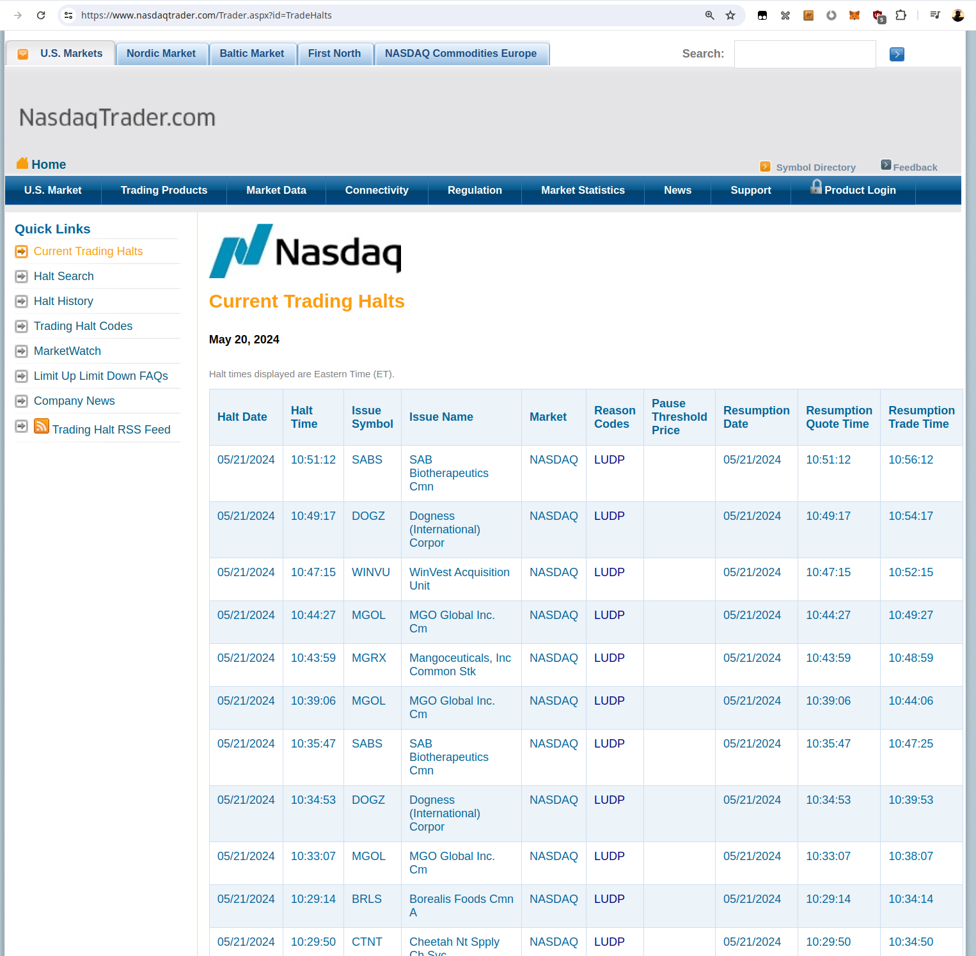Screen dimensions: 976x956
Task: Open the Connectivity menu
Action: tap(377, 191)
